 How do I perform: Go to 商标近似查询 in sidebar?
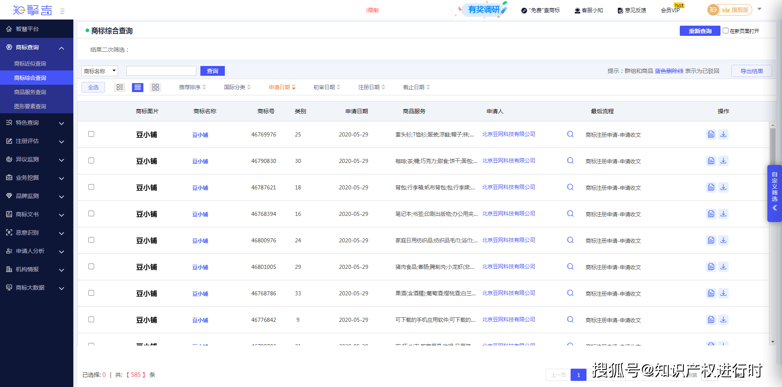(x=30, y=64)
